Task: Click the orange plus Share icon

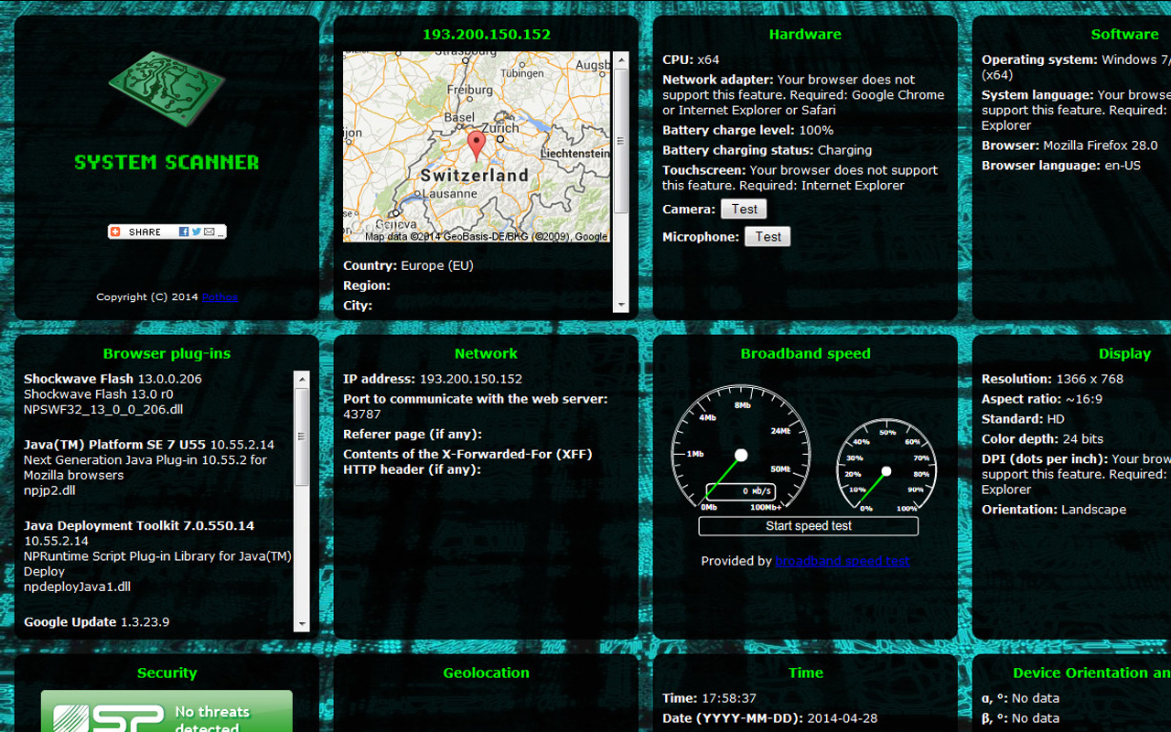Action: click(115, 232)
